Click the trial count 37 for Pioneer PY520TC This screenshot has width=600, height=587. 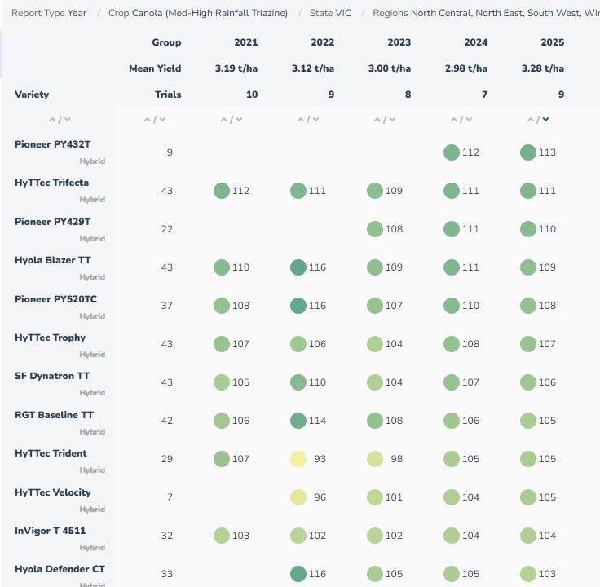tap(167, 306)
